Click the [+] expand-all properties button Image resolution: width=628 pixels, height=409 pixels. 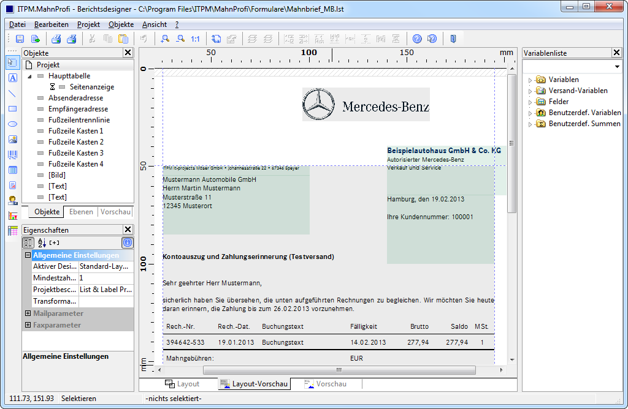click(55, 242)
